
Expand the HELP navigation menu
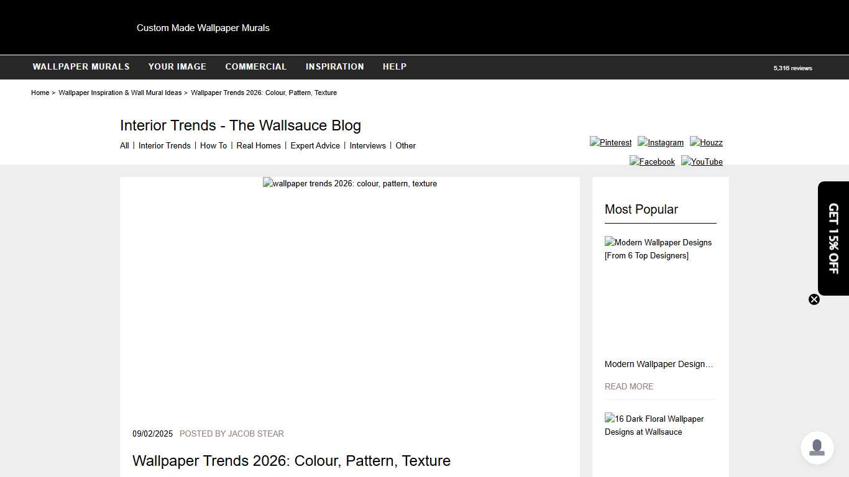pos(395,66)
